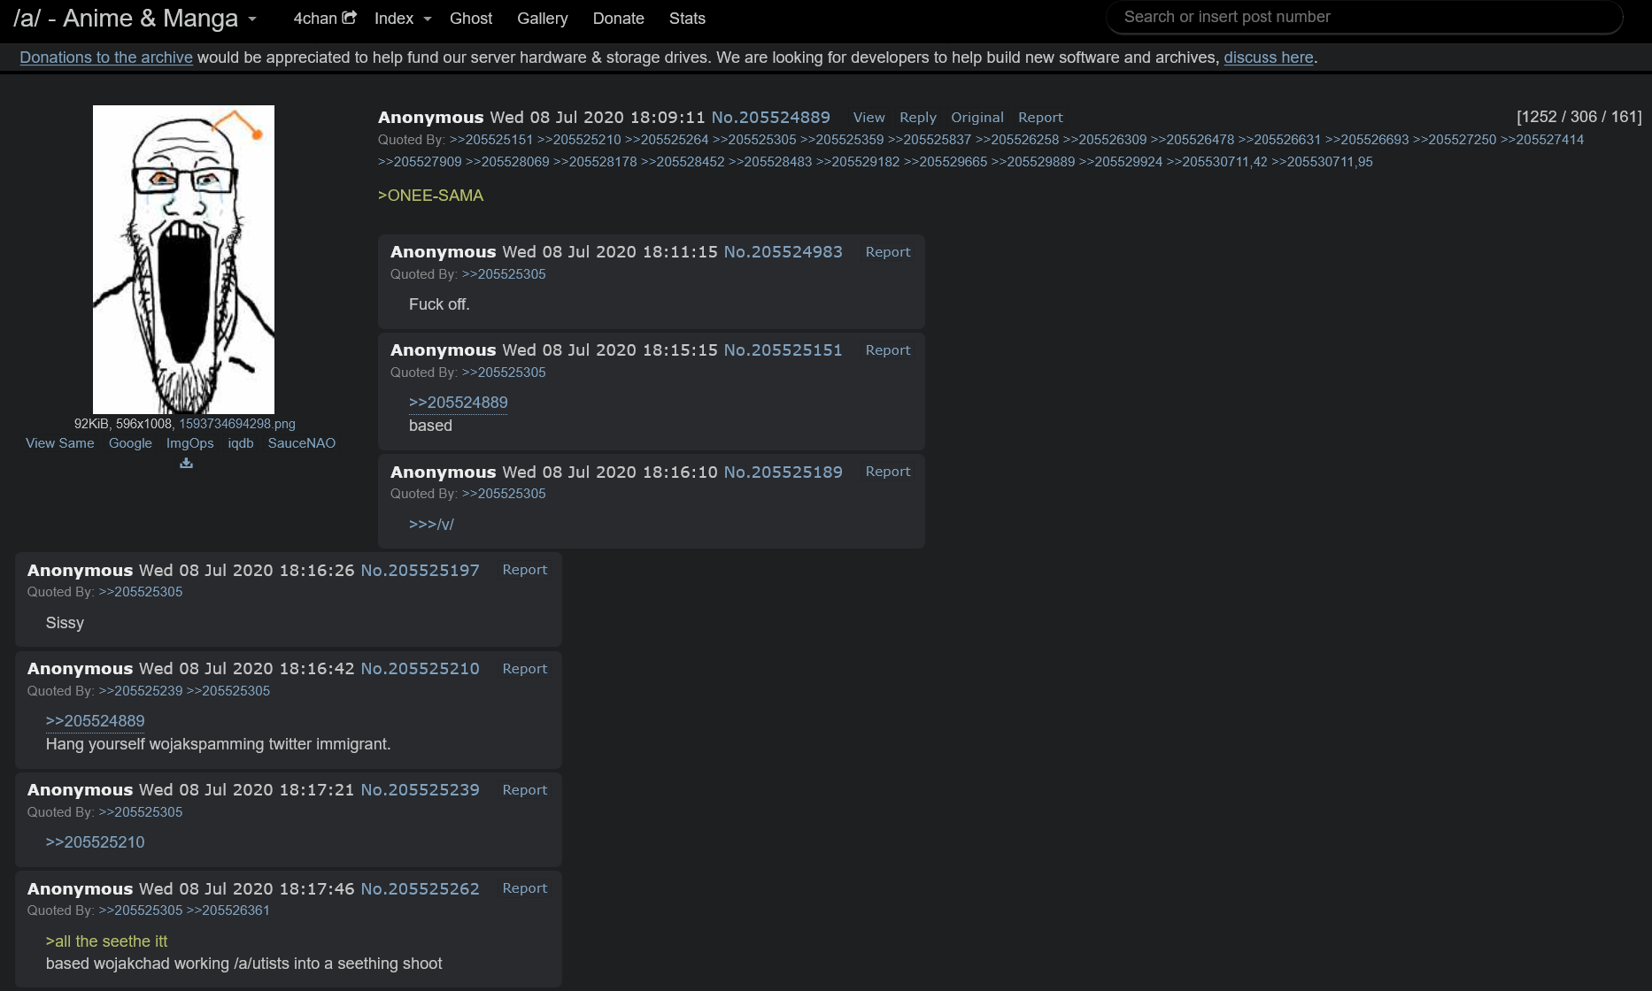Open post number No.205524889
This screenshot has width=1652, height=991.
pyautogui.click(x=770, y=118)
